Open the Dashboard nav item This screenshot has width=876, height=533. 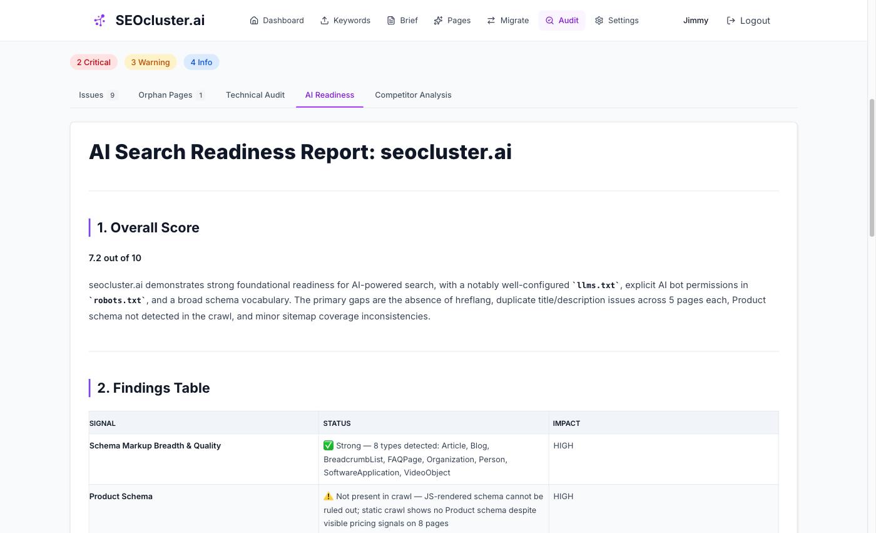pos(277,21)
